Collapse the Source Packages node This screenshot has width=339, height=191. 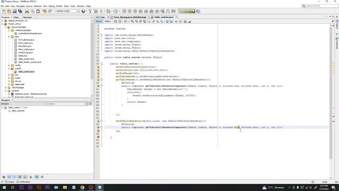pos(6,27)
